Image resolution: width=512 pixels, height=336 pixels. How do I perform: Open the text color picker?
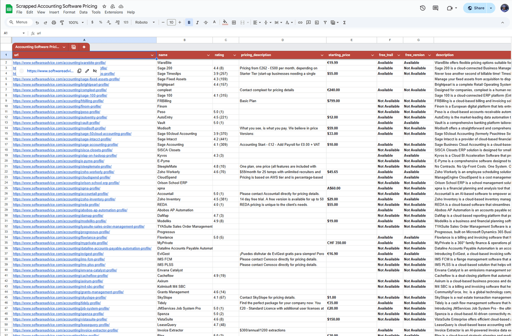tap(214, 22)
